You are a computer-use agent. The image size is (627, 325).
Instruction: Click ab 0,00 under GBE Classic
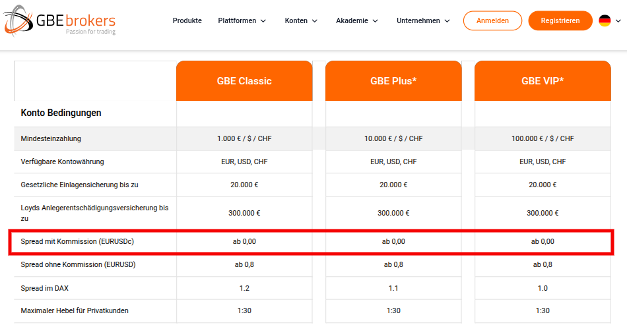click(244, 241)
